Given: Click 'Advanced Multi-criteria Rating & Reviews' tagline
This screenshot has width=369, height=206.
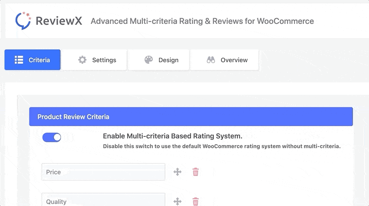Looking at the screenshot, I should 202,21.
